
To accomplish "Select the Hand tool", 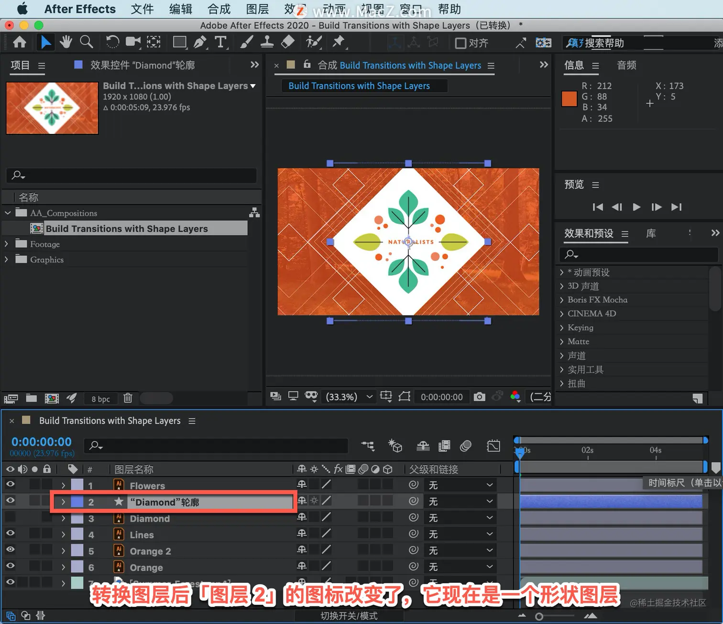I will pyautogui.click(x=66, y=43).
